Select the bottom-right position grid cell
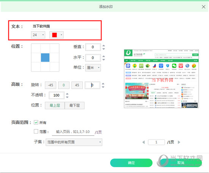 [x=54, y=67]
